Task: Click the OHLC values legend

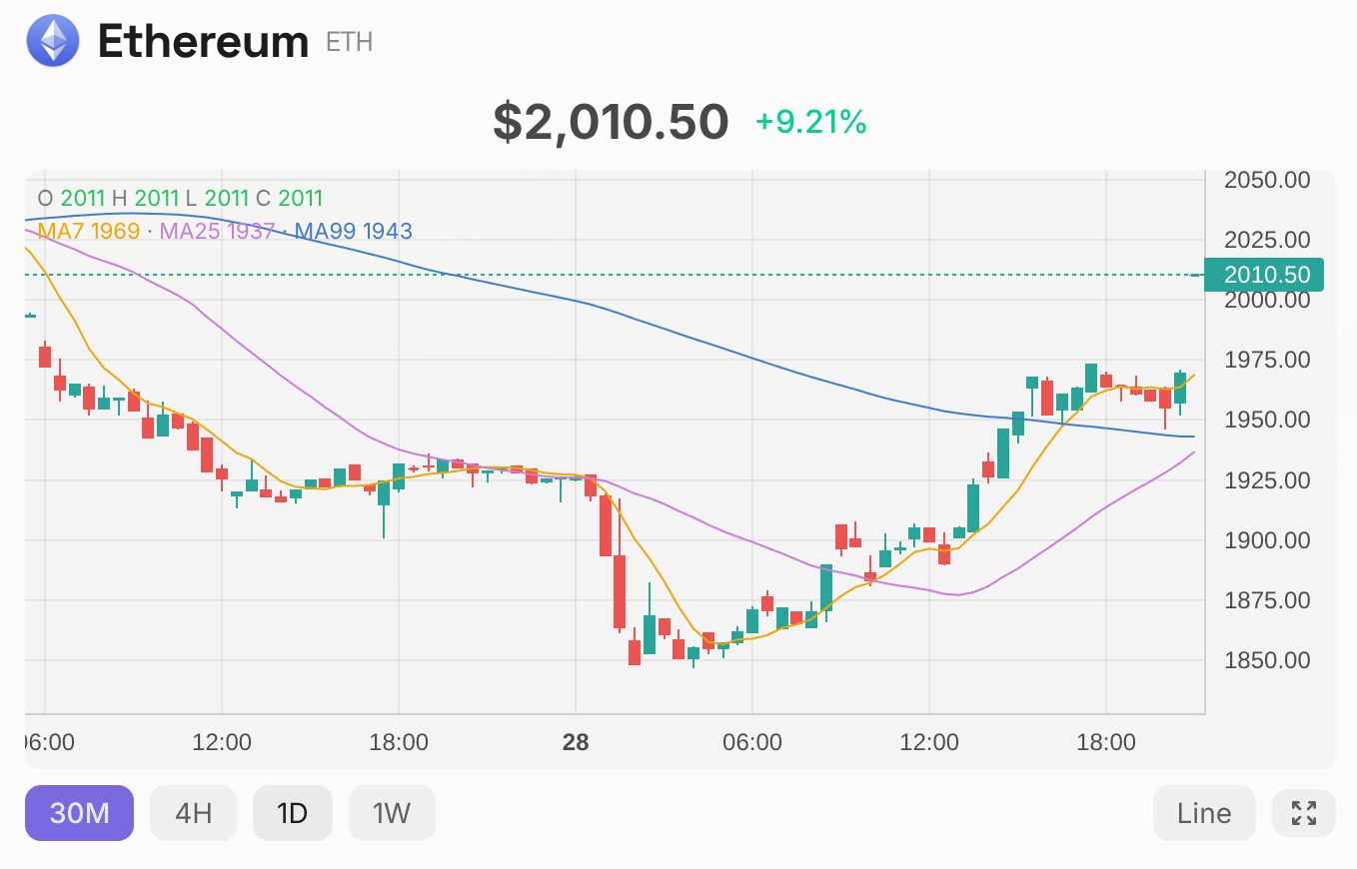Action: point(180,199)
